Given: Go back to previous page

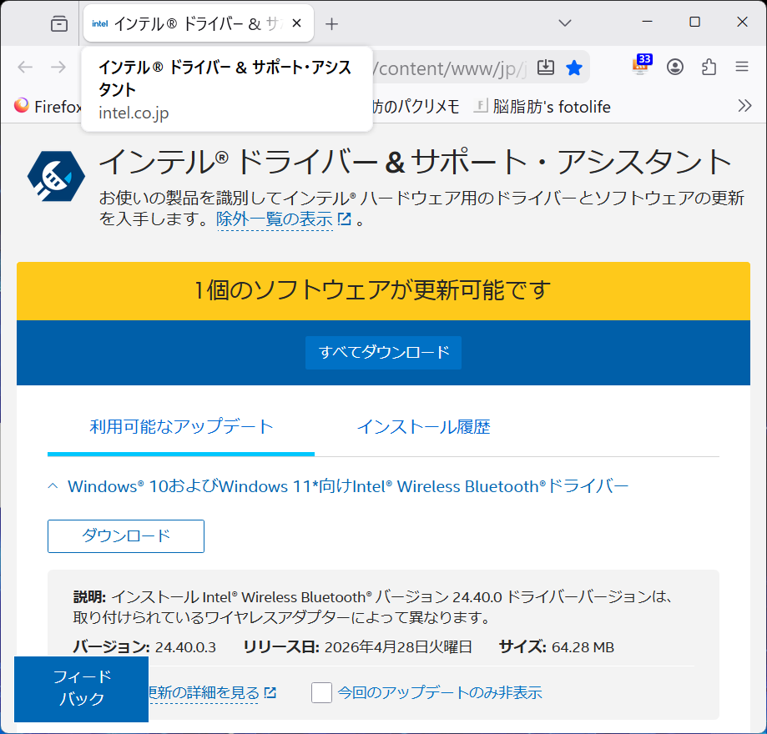Looking at the screenshot, I should pyautogui.click(x=25, y=67).
